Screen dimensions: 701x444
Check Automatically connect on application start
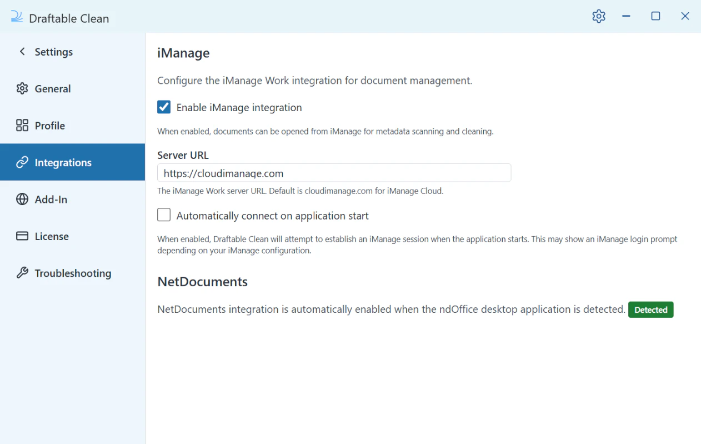coord(164,215)
